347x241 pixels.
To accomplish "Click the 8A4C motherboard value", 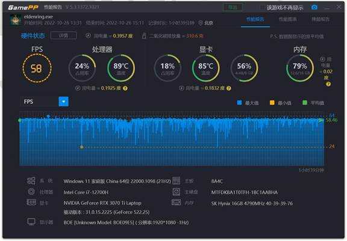I will point(217,181).
